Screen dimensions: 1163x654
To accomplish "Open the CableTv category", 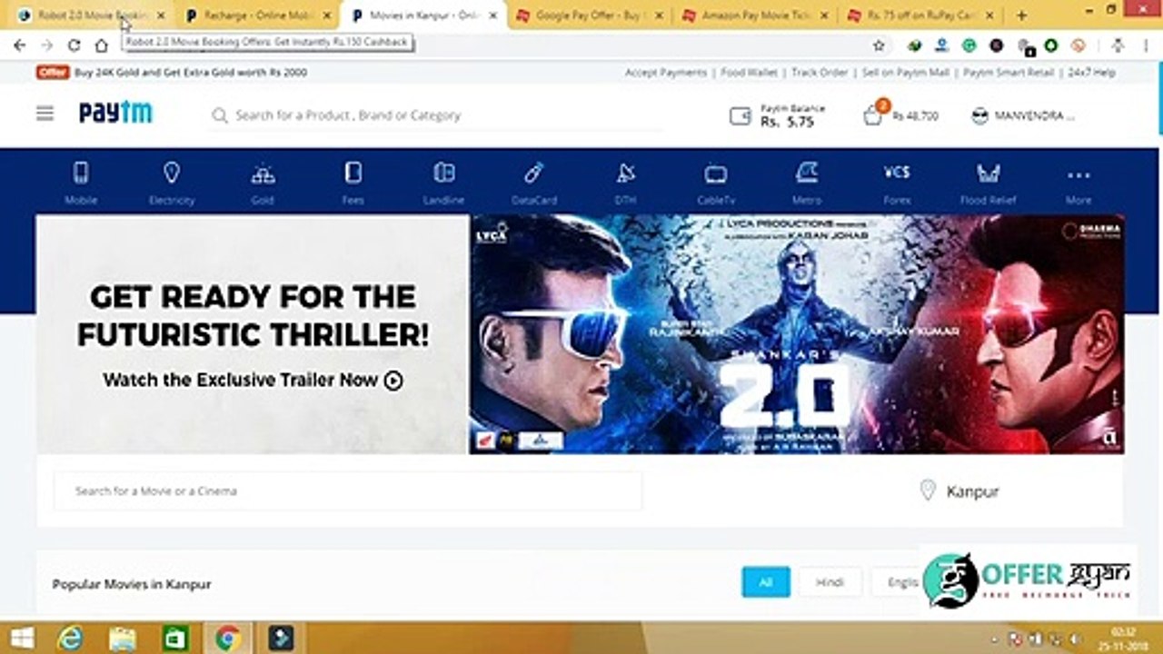I will (x=716, y=183).
